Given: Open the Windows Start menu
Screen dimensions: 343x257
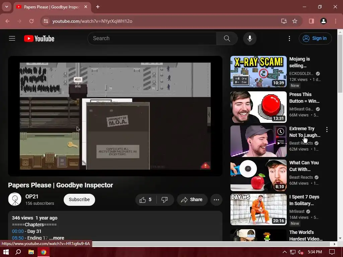Looking at the screenshot, I should pos(6,252).
